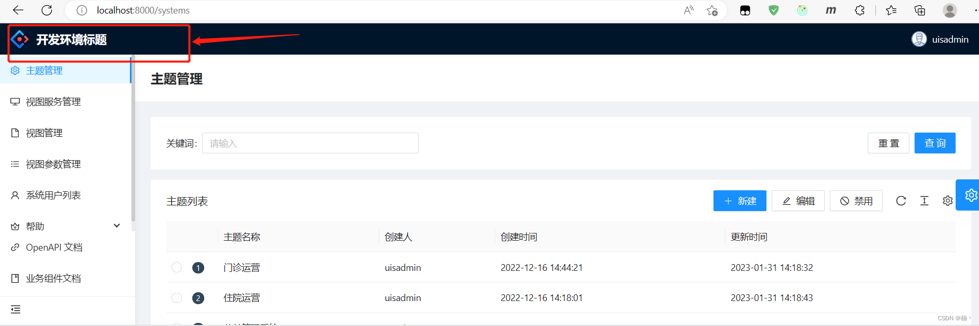Open the italic m extension icon
The image size is (979, 326).
831,10
